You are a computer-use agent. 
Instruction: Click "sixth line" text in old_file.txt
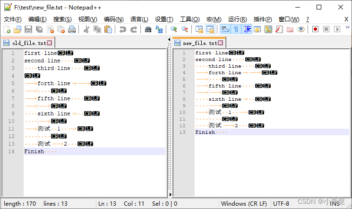(x=54, y=113)
